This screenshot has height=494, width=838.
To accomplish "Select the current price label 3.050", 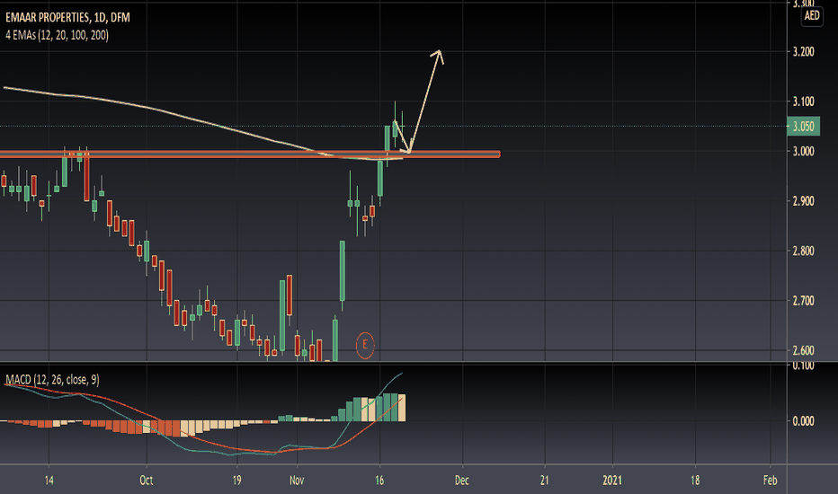I will [x=803, y=127].
